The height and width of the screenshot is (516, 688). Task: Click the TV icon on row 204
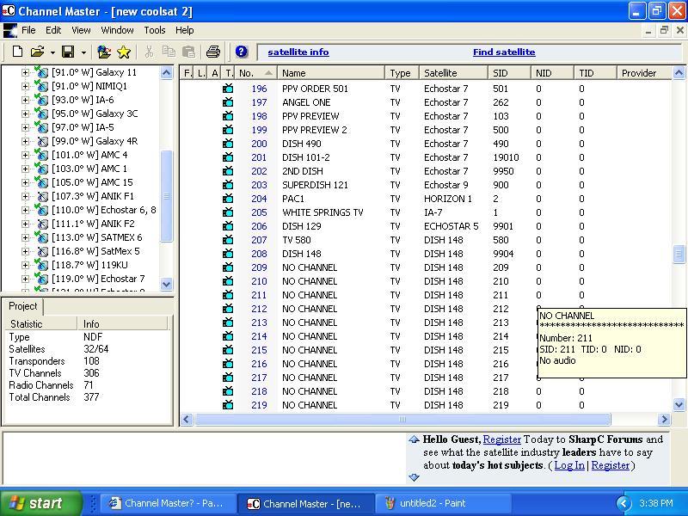(228, 199)
